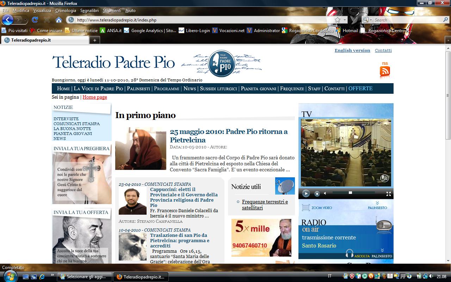Open Ultime notizie feed bookmark
The image size is (451, 282).
(x=81, y=31)
